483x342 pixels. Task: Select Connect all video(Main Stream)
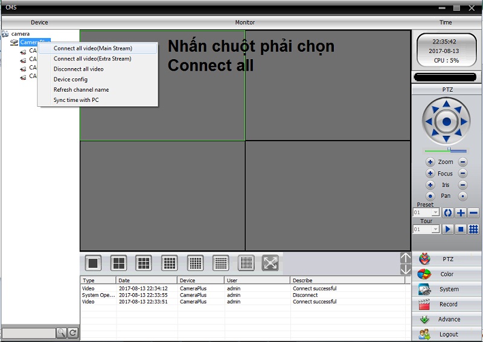[98, 48]
